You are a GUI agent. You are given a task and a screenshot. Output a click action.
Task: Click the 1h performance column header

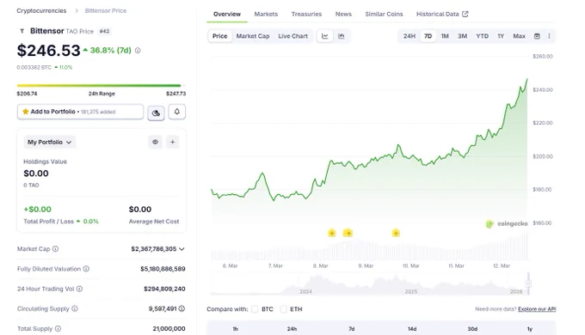[x=236, y=329]
